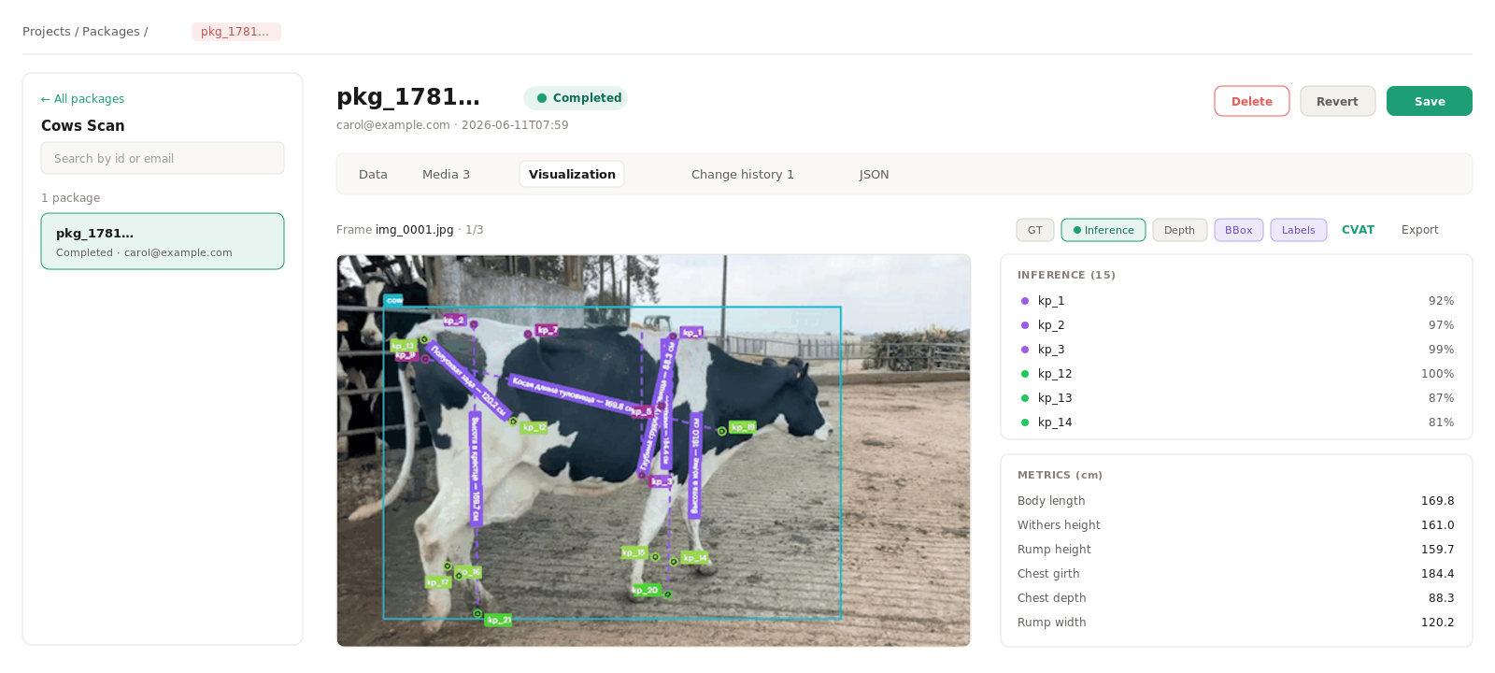
Task: Click the Revert button
Action: (x=1337, y=101)
